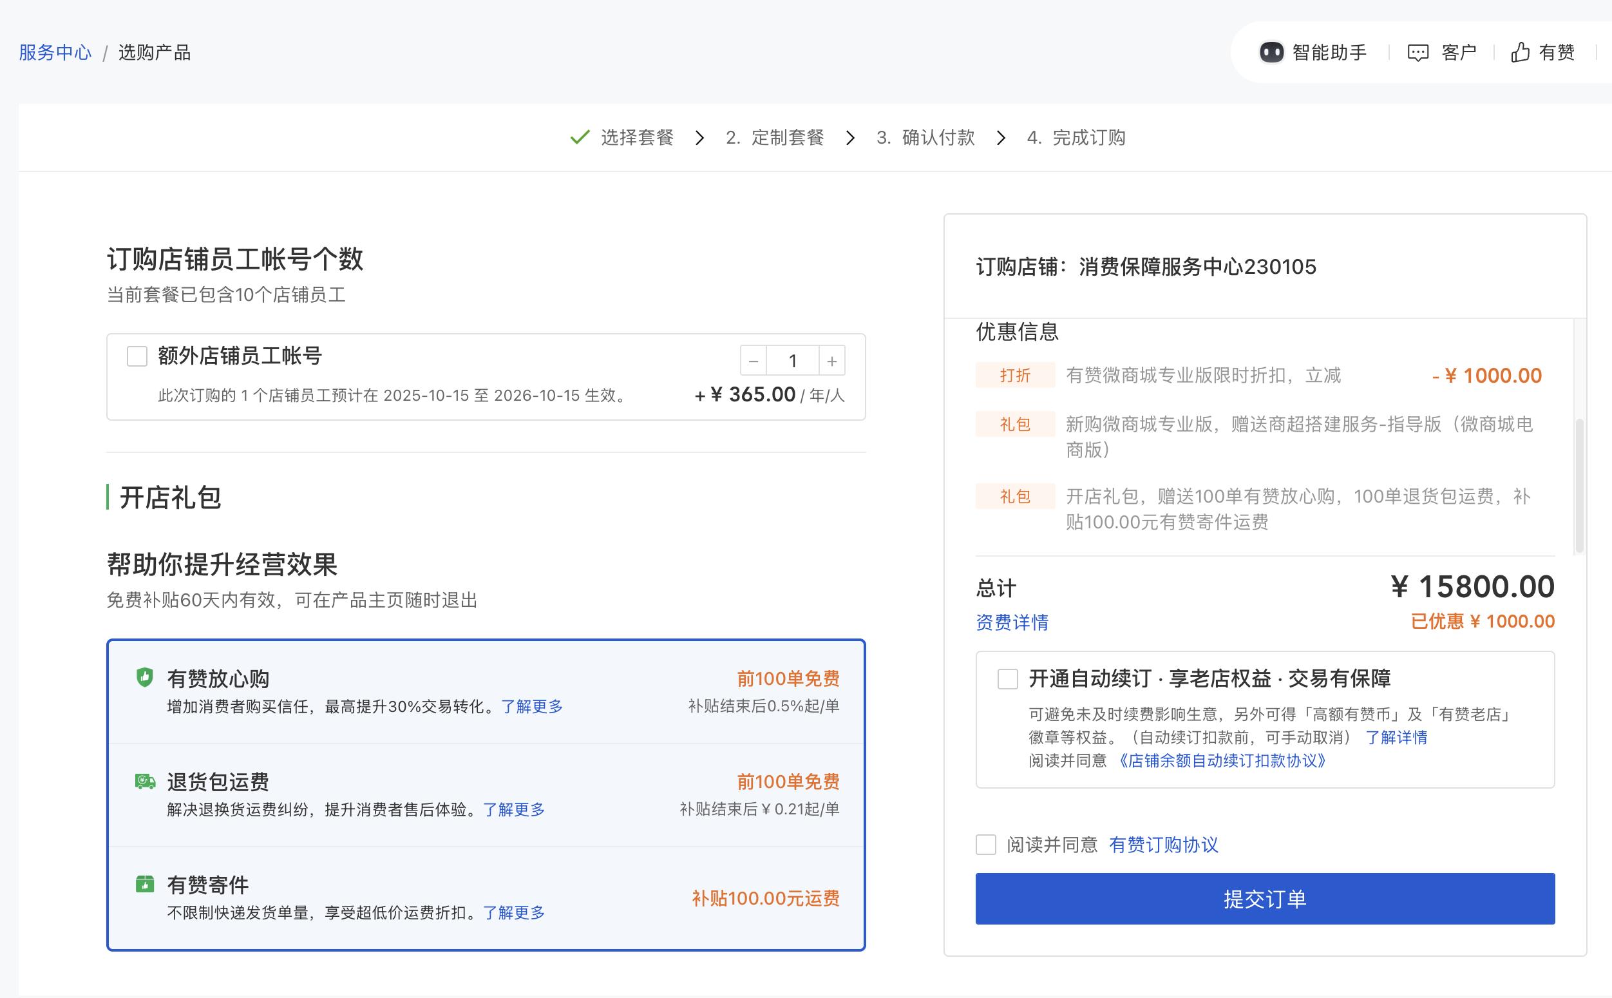Click the 智能助手 robot icon
The height and width of the screenshot is (998, 1612).
(1271, 52)
